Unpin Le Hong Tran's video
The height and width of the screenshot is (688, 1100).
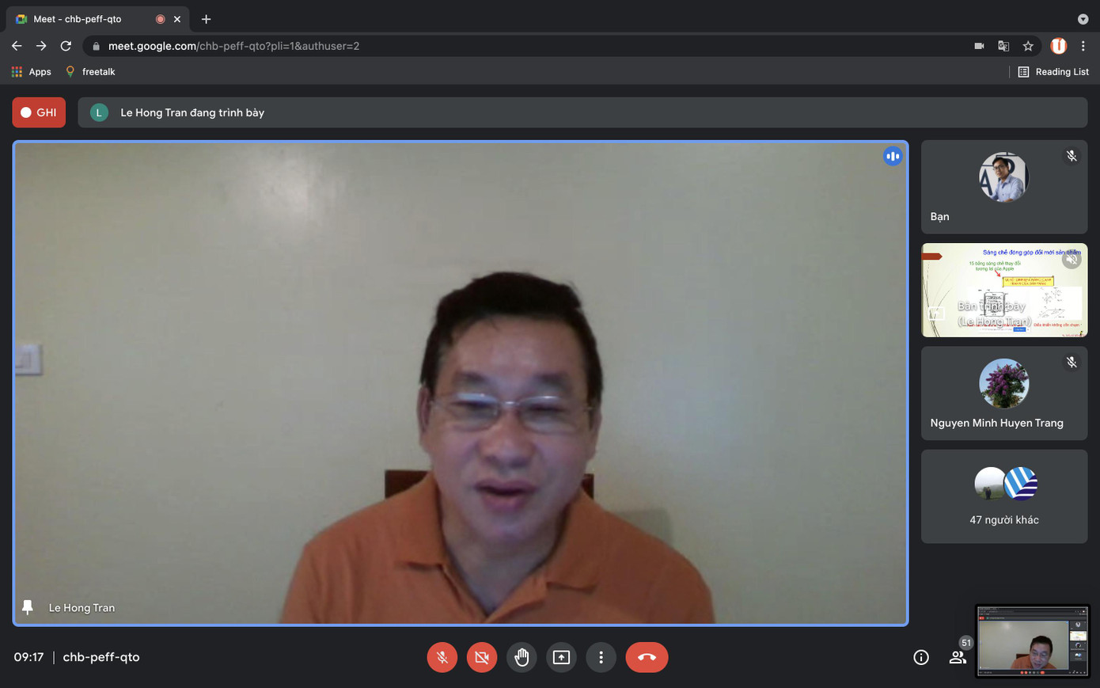click(28, 607)
